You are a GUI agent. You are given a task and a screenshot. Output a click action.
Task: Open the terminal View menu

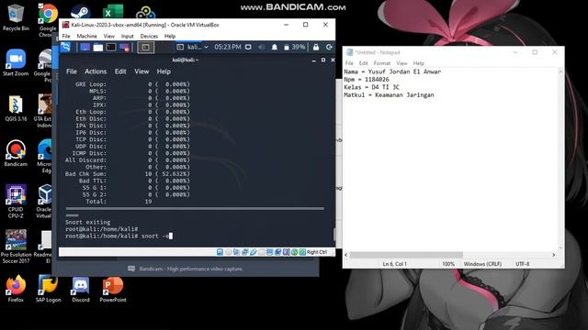click(x=141, y=71)
